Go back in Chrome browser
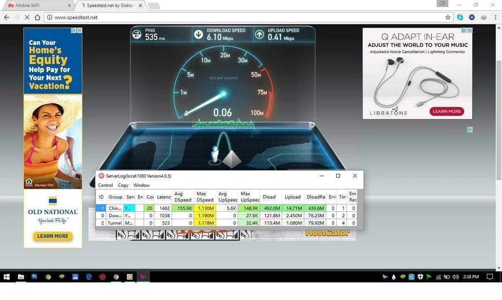Viewport: 502px width, 300px height. point(7,17)
